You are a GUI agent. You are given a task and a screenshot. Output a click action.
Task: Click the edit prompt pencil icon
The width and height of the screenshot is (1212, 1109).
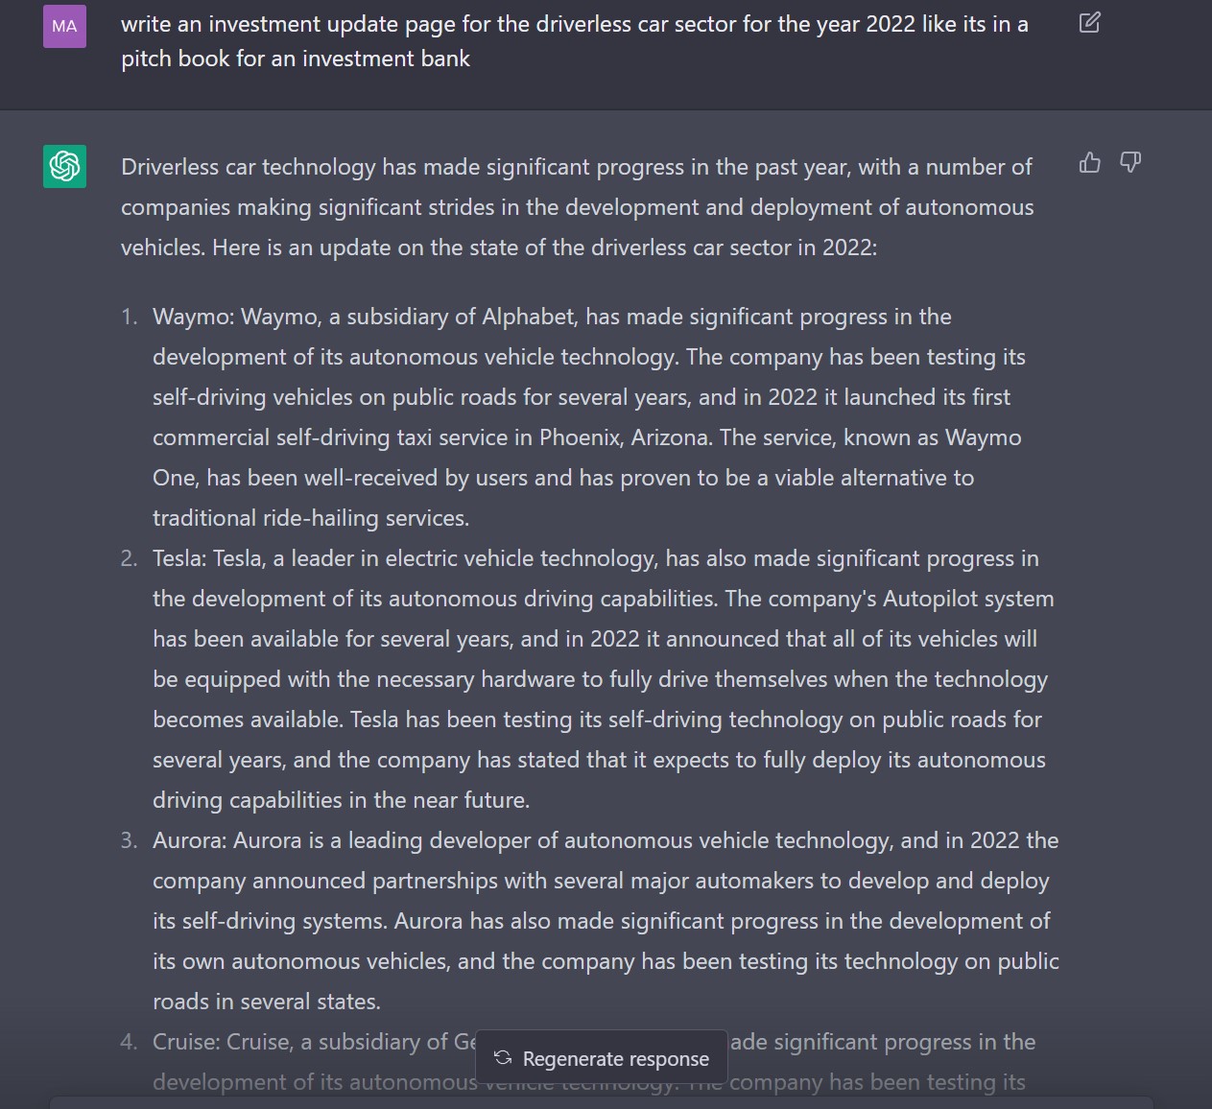click(x=1089, y=23)
